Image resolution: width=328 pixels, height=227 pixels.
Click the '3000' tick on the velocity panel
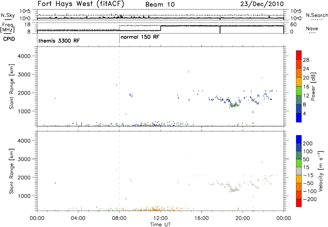click(x=24, y=159)
